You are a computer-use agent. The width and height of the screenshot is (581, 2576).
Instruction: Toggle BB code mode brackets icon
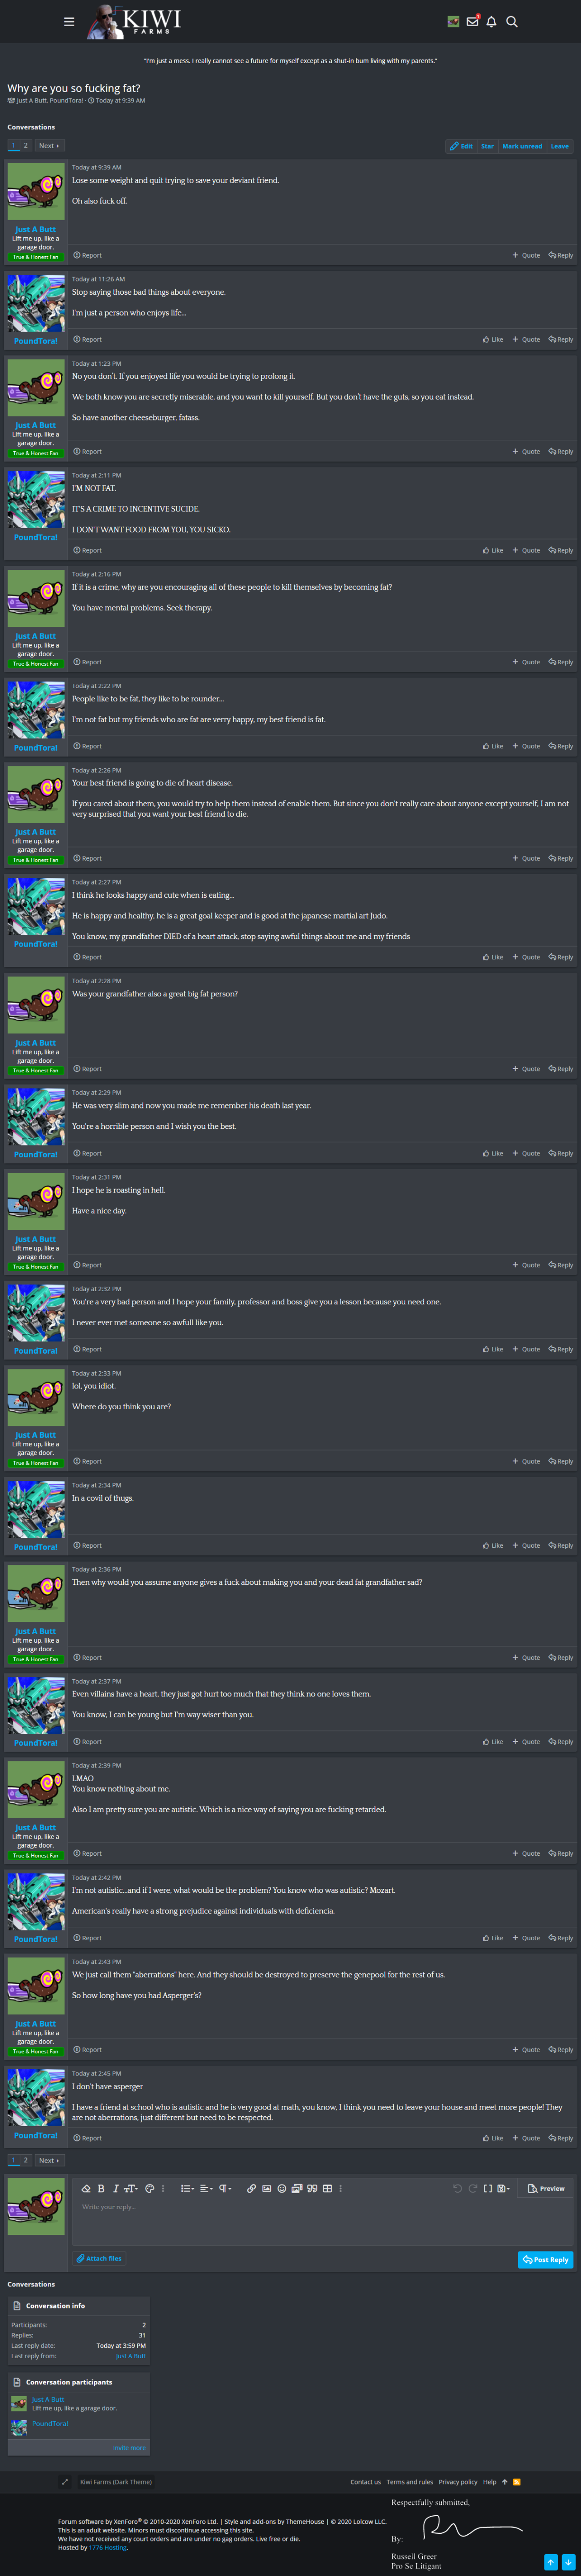(x=487, y=2188)
